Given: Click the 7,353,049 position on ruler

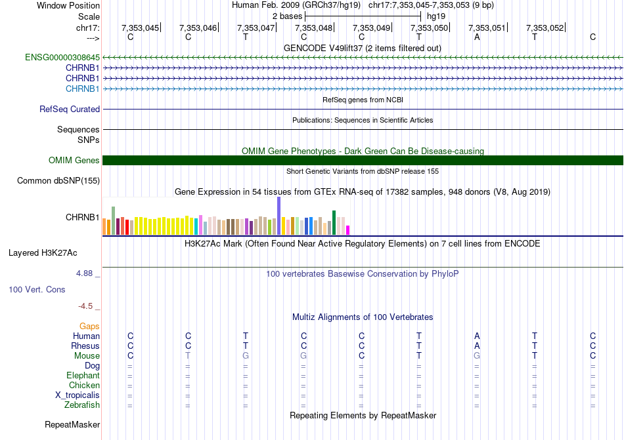Looking at the screenshot, I should point(371,28).
